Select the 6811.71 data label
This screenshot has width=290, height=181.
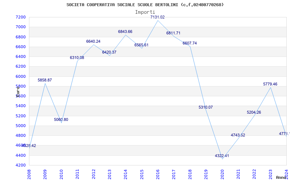point(173,33)
